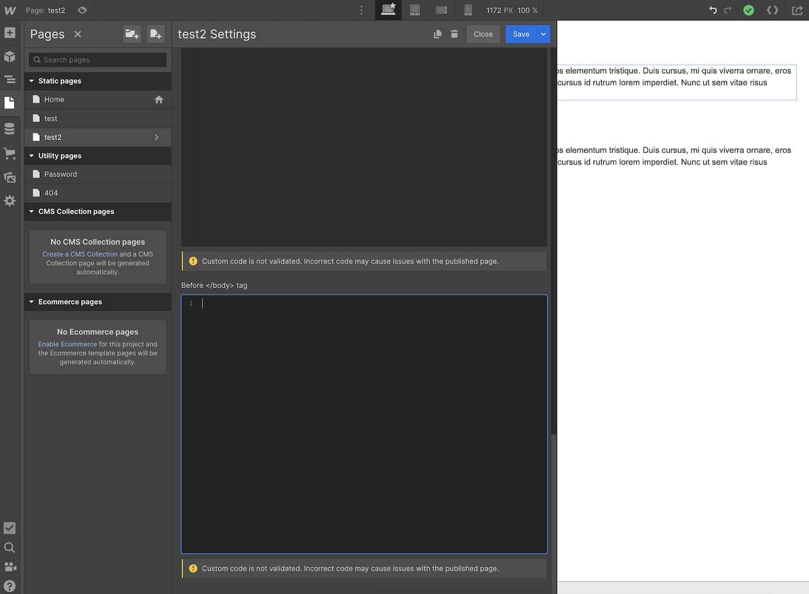Select the test page

[x=98, y=119]
